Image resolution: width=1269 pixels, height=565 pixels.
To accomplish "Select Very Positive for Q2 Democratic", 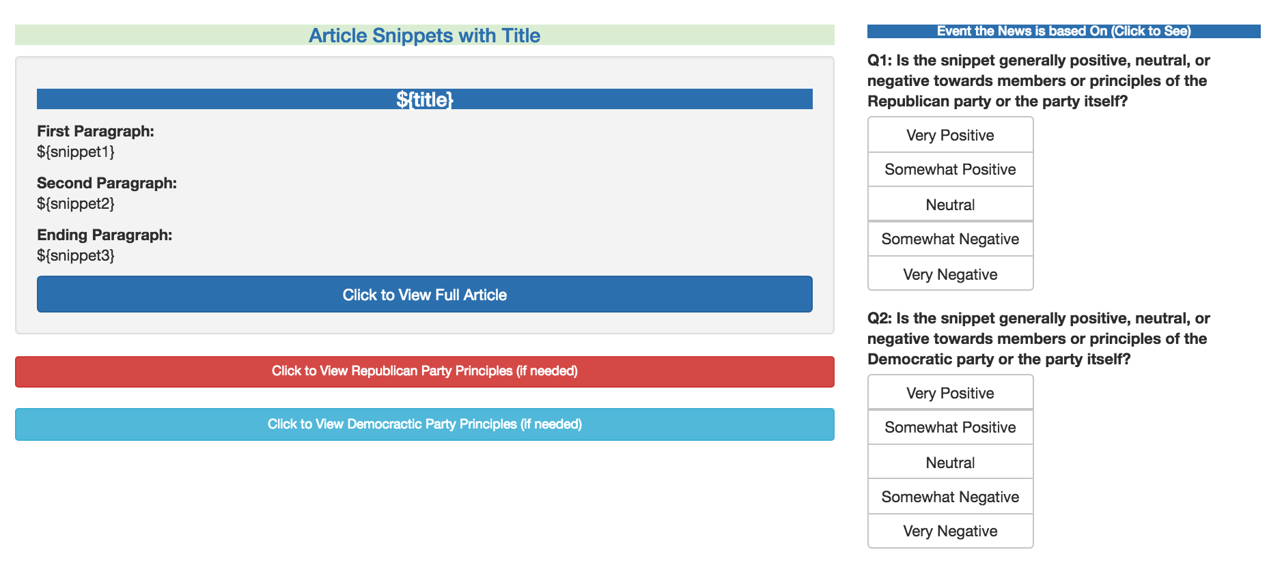I will [950, 393].
